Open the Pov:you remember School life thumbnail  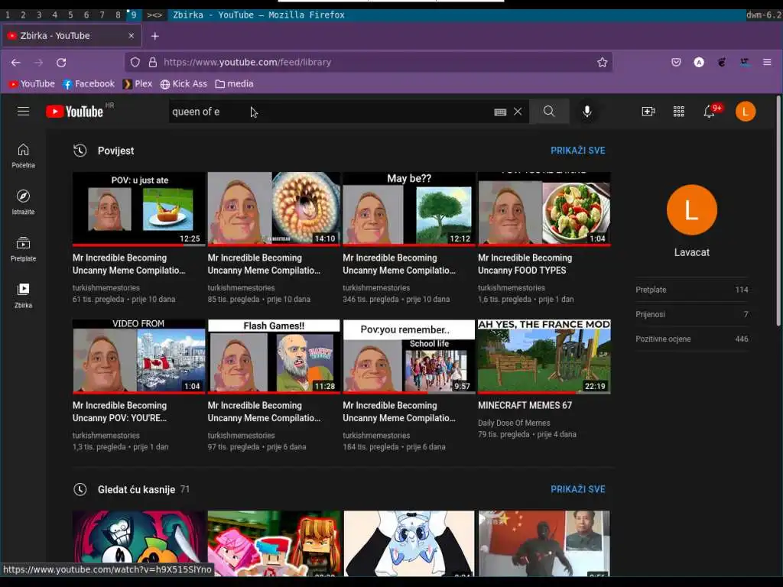click(x=409, y=356)
